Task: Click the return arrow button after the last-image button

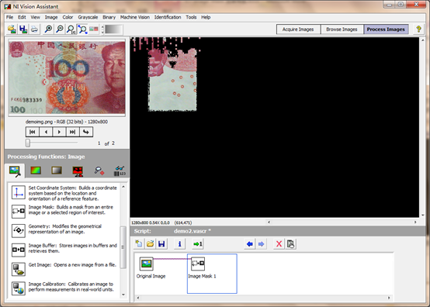Action: (x=86, y=132)
